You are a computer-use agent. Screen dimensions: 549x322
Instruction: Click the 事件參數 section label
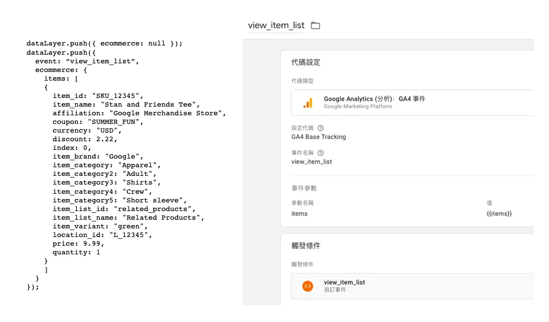[304, 188]
